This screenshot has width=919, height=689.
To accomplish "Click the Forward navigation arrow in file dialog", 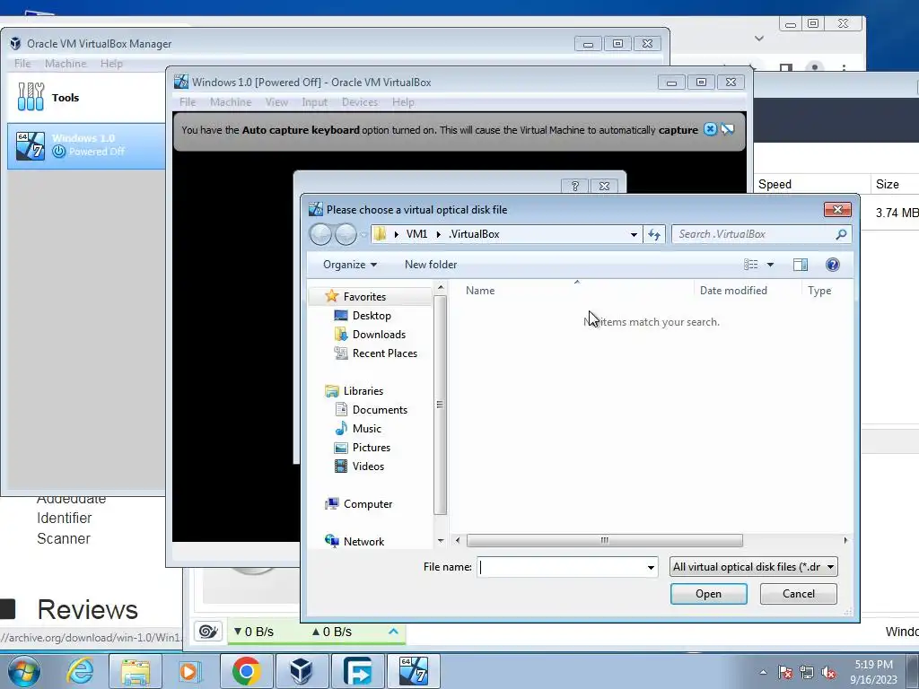I will (x=346, y=234).
